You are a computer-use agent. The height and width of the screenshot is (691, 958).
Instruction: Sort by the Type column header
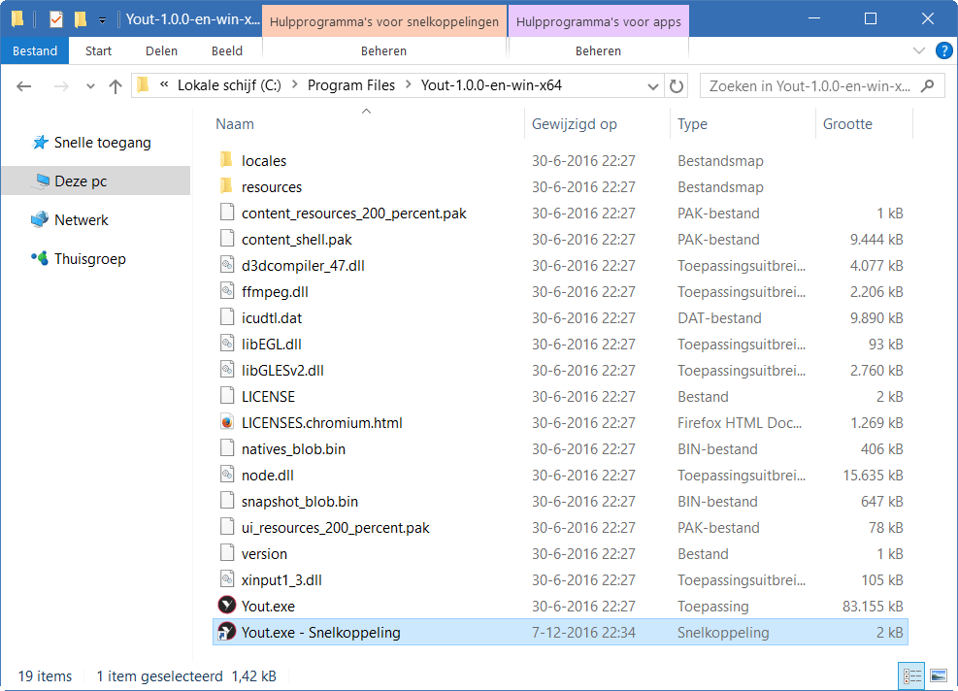coord(692,124)
